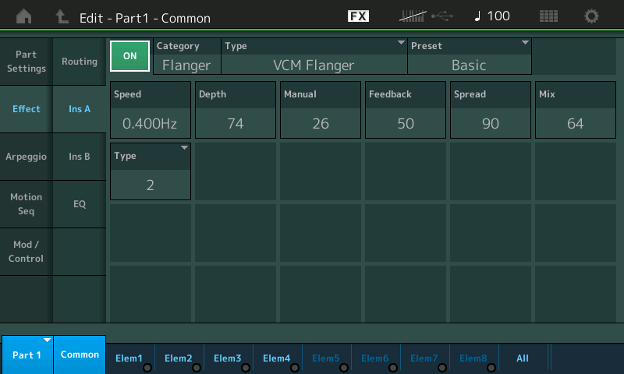Toggle Elem8 mute indicator
Image resolution: width=624 pixels, height=374 pixels.
pyautogui.click(x=491, y=368)
